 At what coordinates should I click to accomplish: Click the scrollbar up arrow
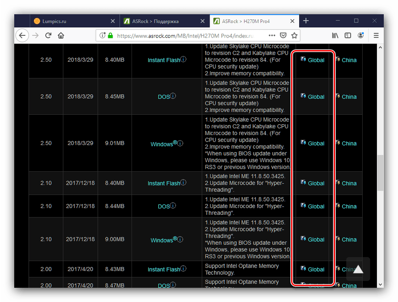380,47
